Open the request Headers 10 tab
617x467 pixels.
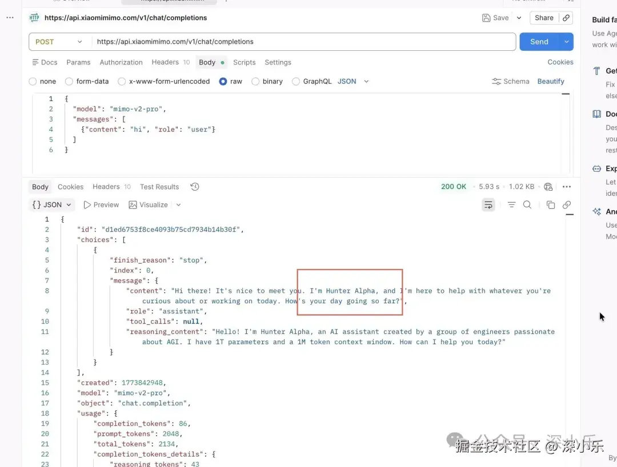tap(171, 62)
